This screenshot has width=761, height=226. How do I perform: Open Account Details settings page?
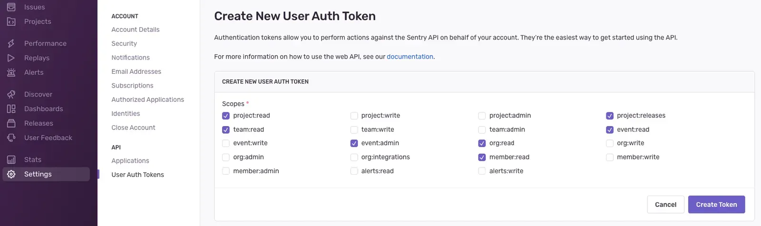(x=136, y=29)
